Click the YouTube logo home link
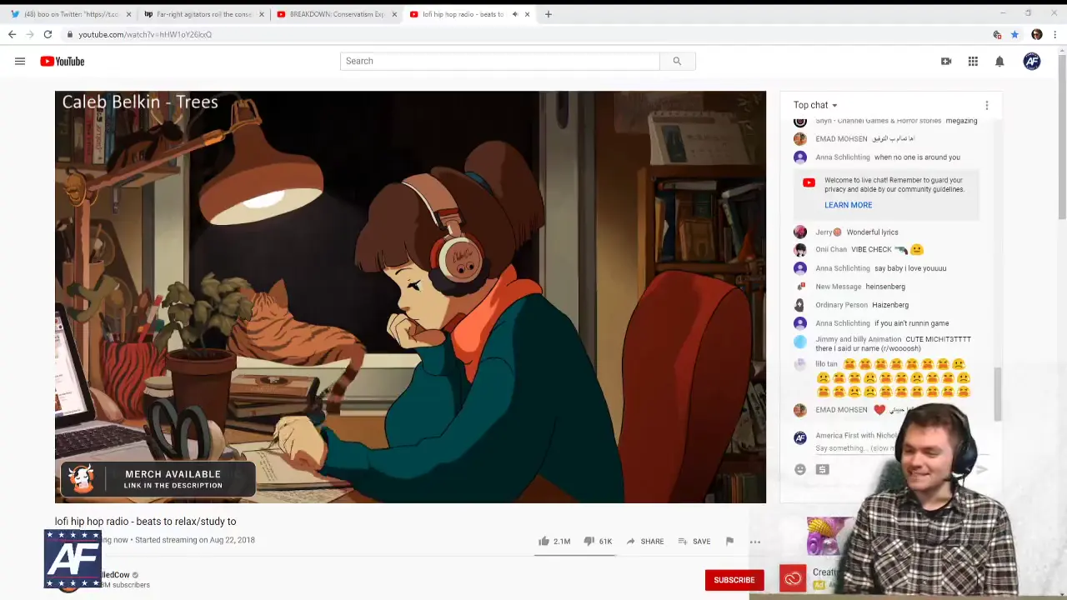This screenshot has width=1067, height=600. coord(63,61)
